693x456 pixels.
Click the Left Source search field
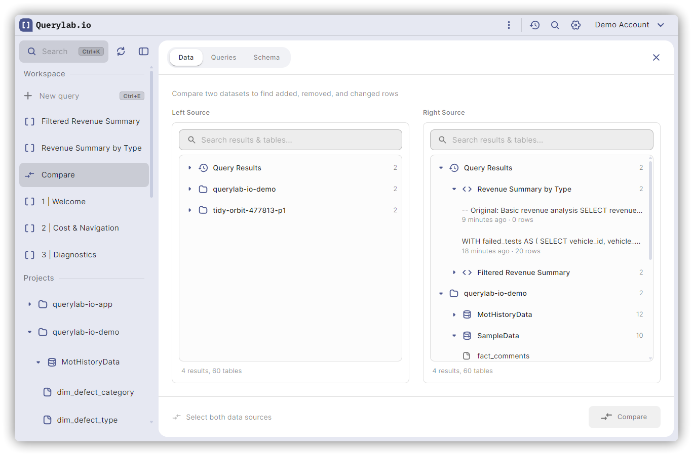[290, 140]
